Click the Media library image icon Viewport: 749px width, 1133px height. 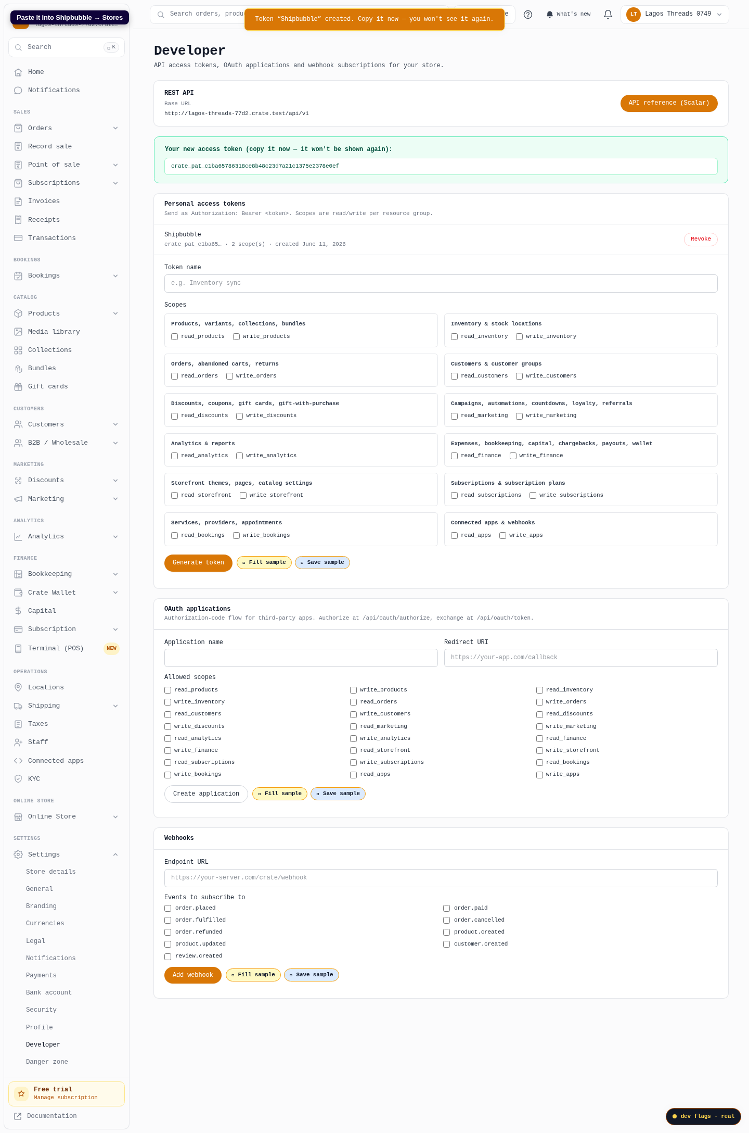coord(18,332)
